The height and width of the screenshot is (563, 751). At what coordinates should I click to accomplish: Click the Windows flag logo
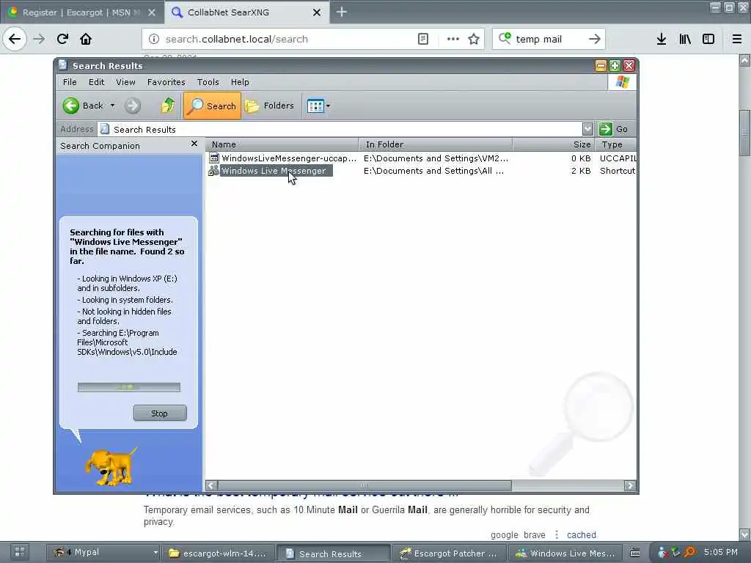tap(622, 82)
